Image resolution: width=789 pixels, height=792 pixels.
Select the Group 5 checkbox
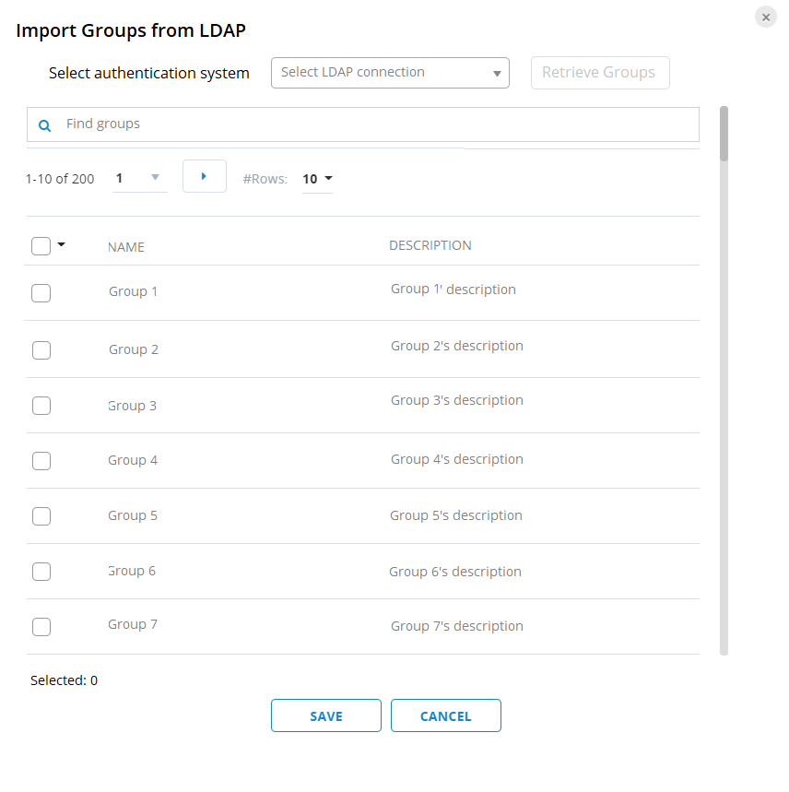coord(41,516)
